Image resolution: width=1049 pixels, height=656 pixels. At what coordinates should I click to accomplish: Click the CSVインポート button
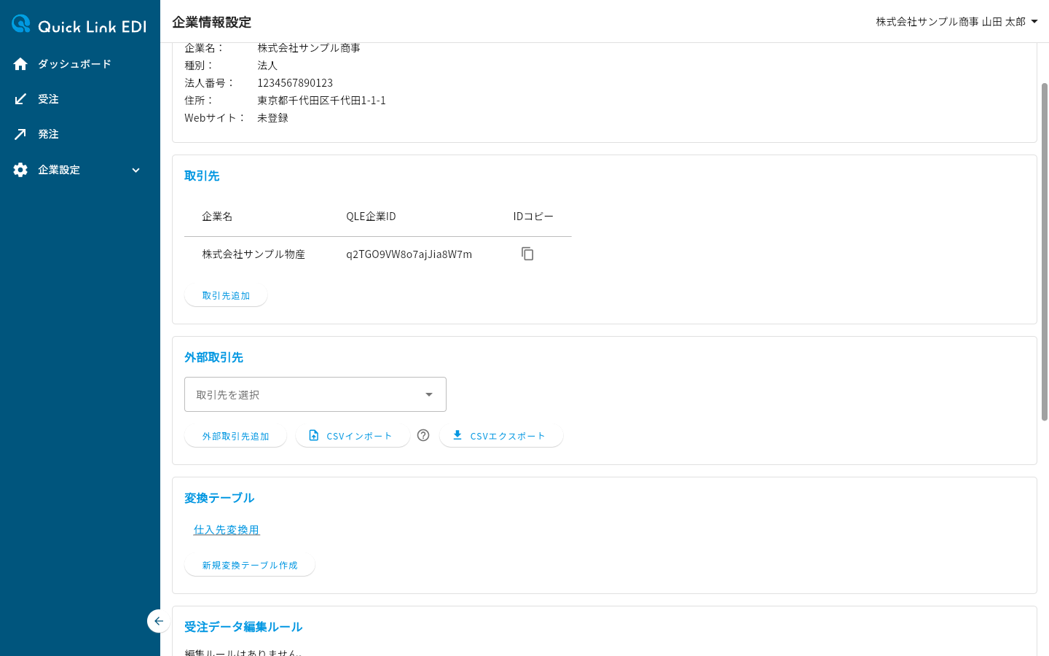353,436
